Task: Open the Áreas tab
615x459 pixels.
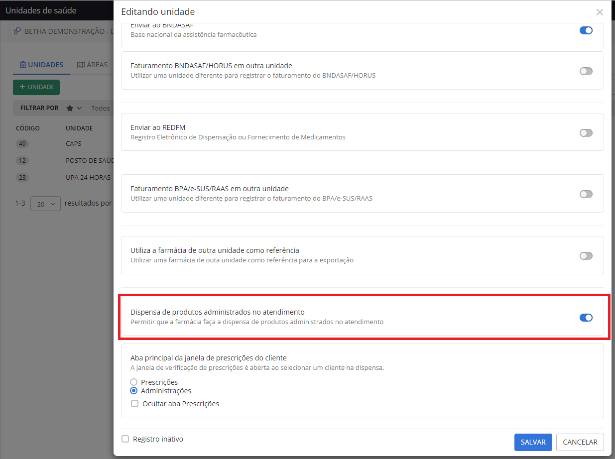Action: click(x=92, y=65)
